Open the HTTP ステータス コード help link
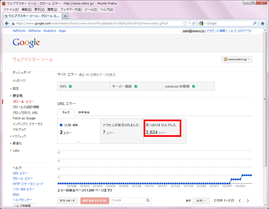This screenshot has height=209, width=269. point(28,184)
